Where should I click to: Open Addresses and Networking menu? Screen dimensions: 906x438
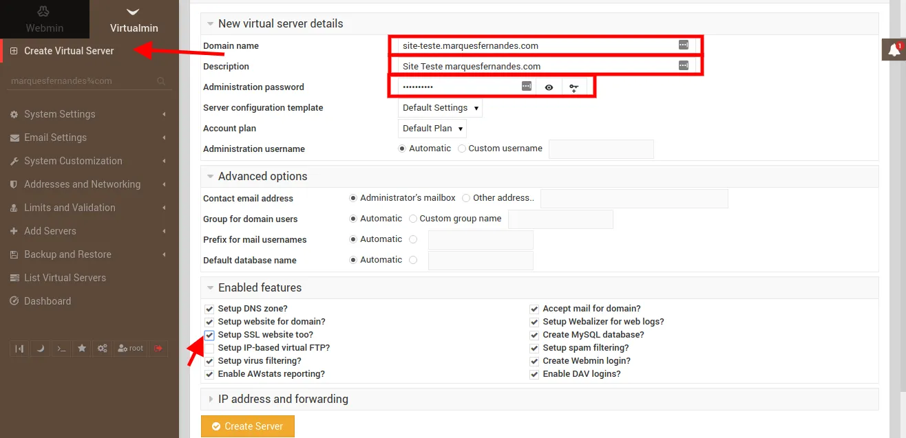click(82, 184)
